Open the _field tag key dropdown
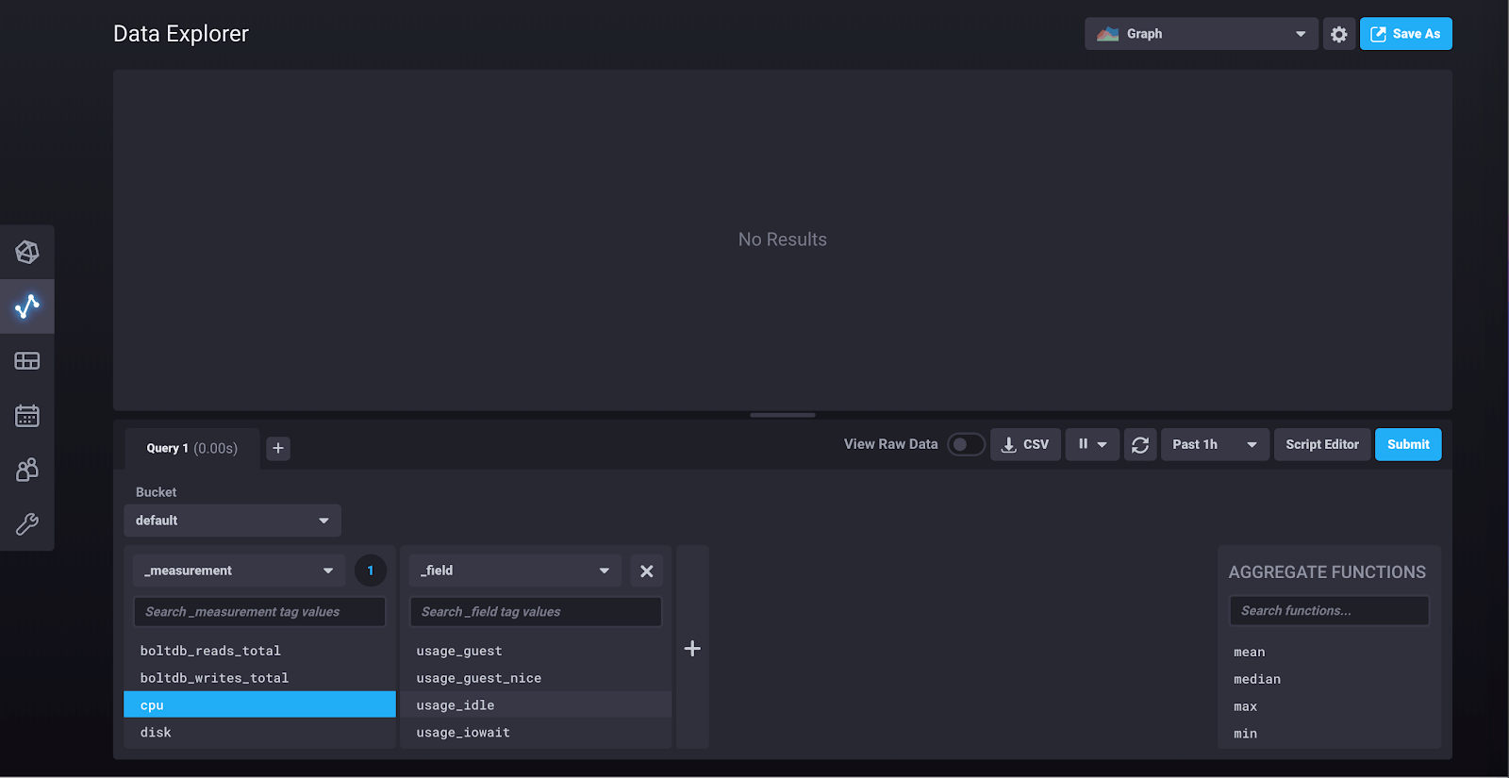The width and height of the screenshot is (1509, 778). [516, 571]
